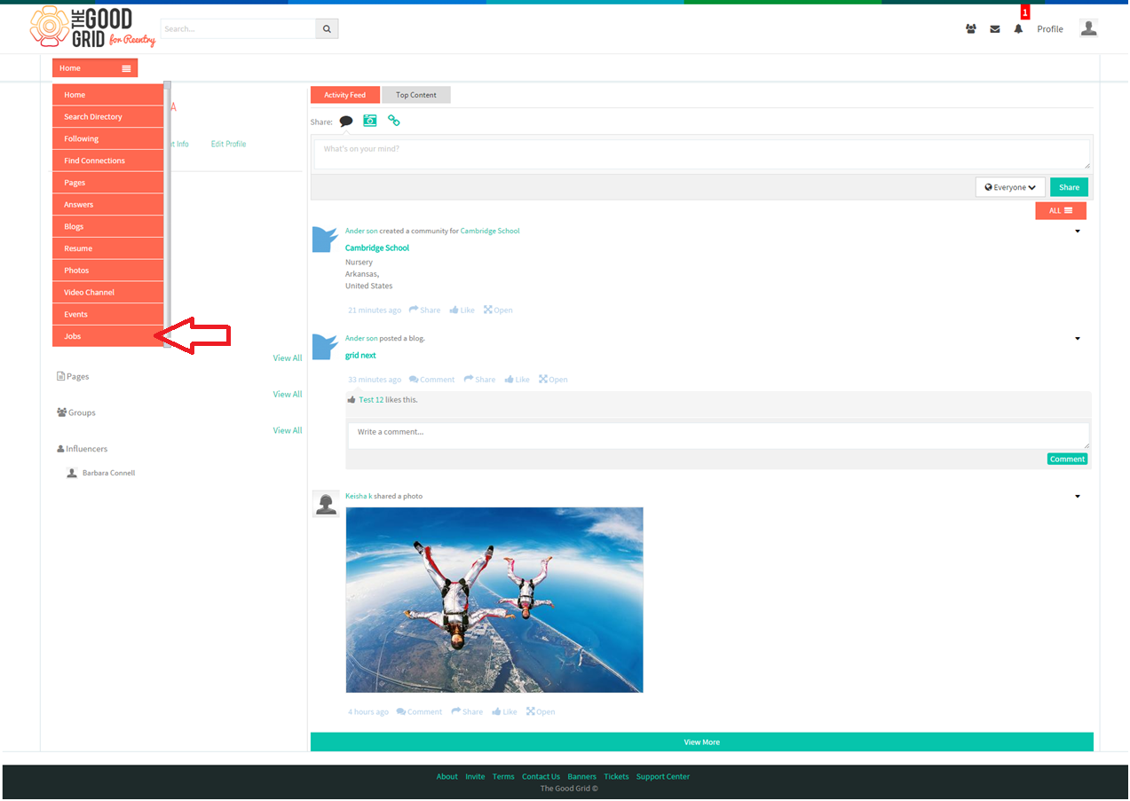Select Following menu item

[107, 138]
